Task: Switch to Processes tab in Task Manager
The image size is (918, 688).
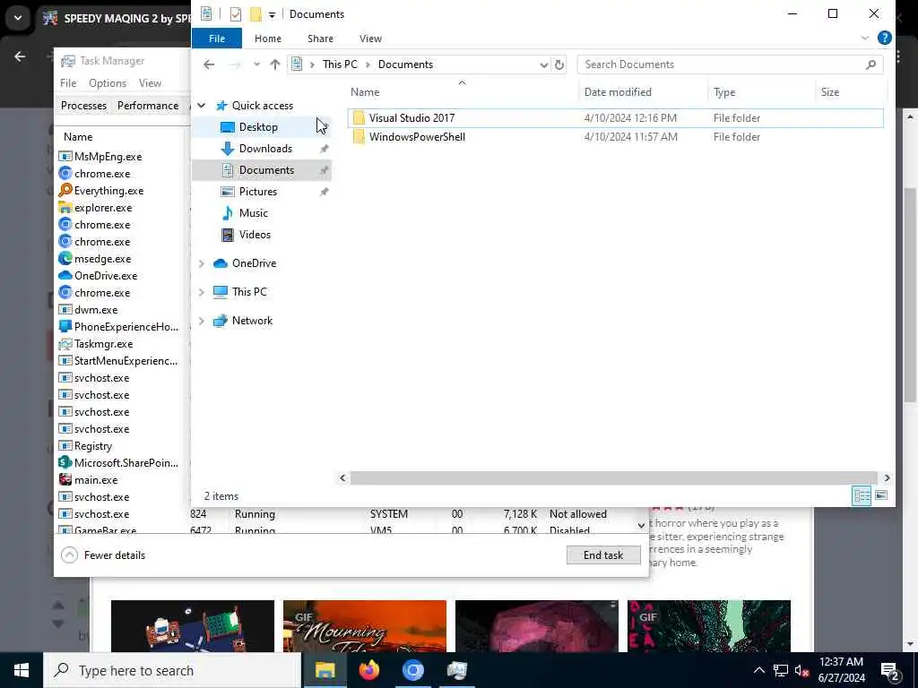Action: point(83,106)
